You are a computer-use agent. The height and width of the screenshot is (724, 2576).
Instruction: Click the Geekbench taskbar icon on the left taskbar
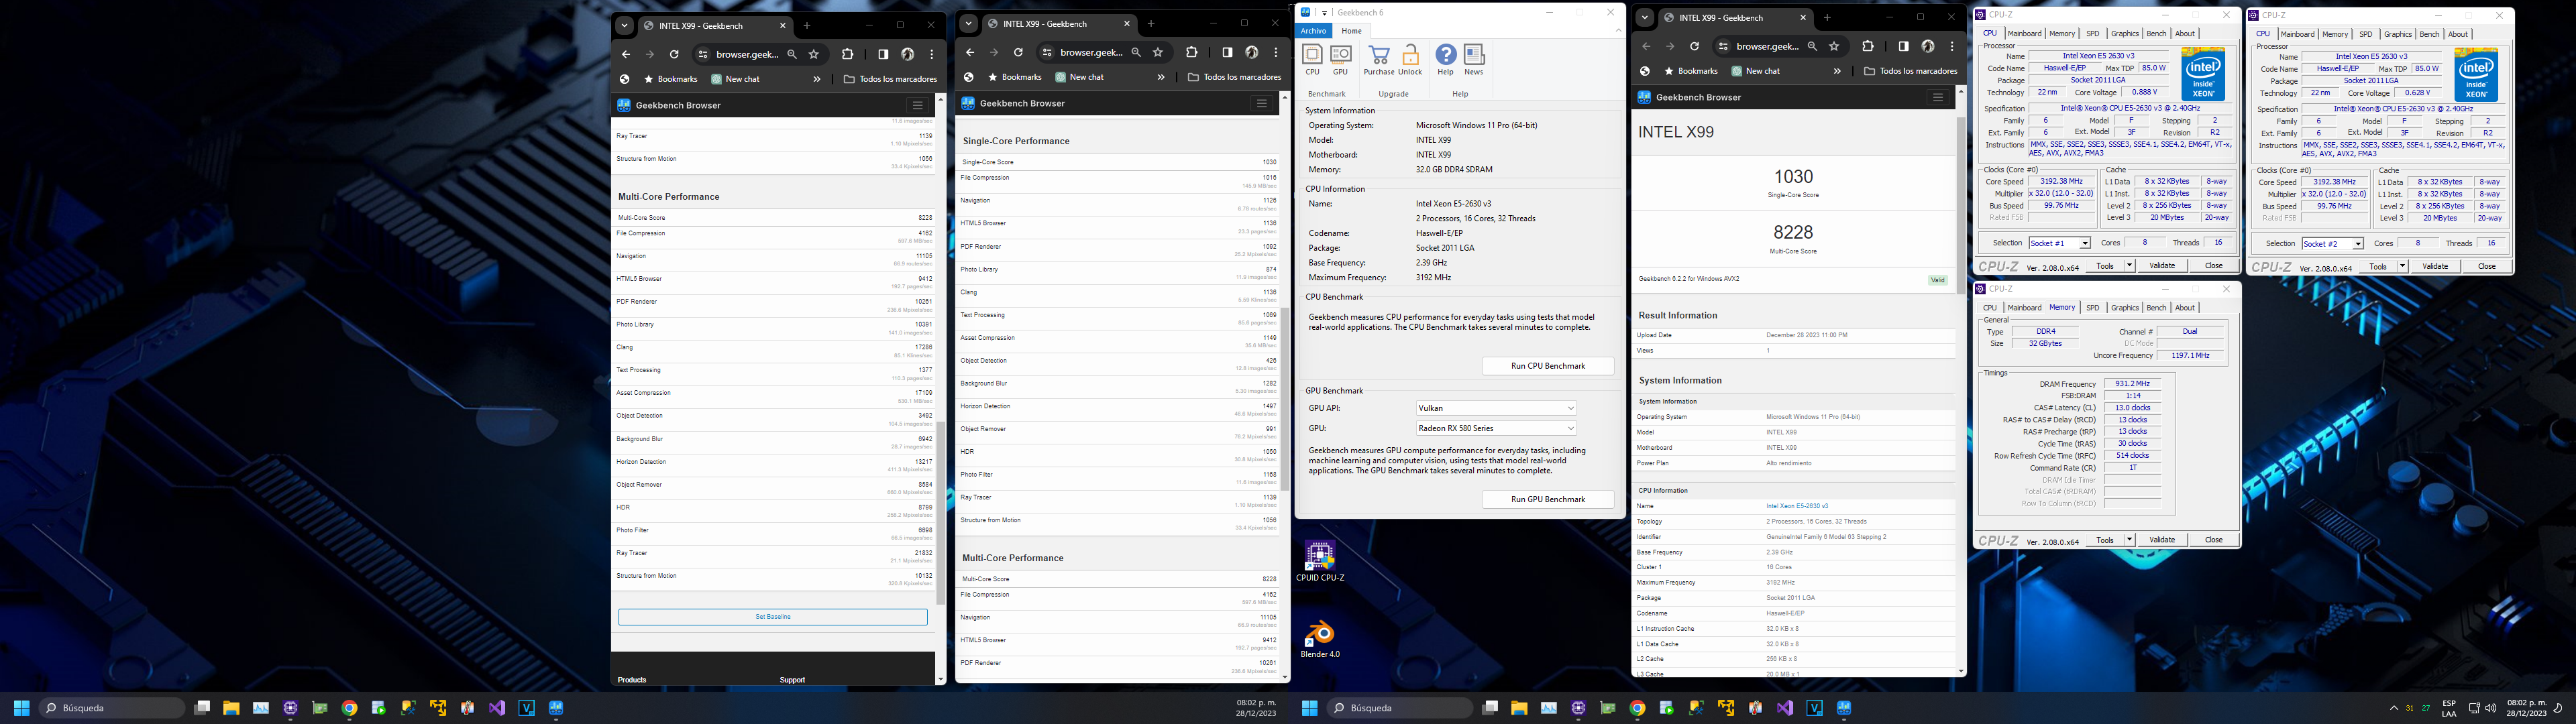[x=556, y=708]
